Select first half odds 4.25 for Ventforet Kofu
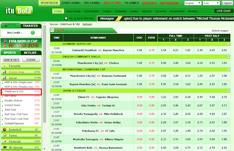The image size is (234, 151). click(x=224, y=148)
